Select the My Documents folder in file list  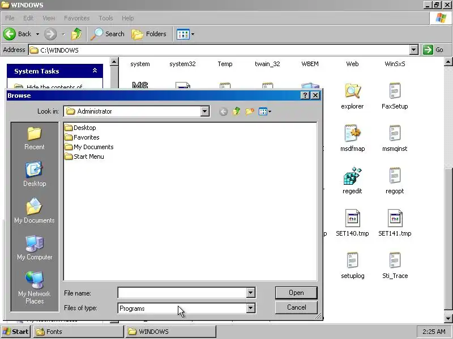(89, 147)
